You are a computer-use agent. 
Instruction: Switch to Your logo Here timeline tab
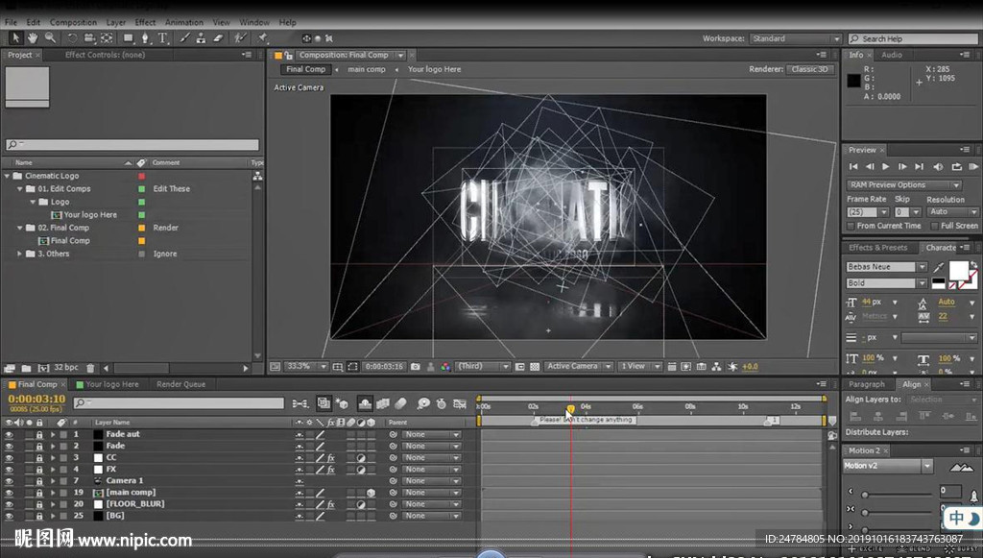tap(108, 384)
